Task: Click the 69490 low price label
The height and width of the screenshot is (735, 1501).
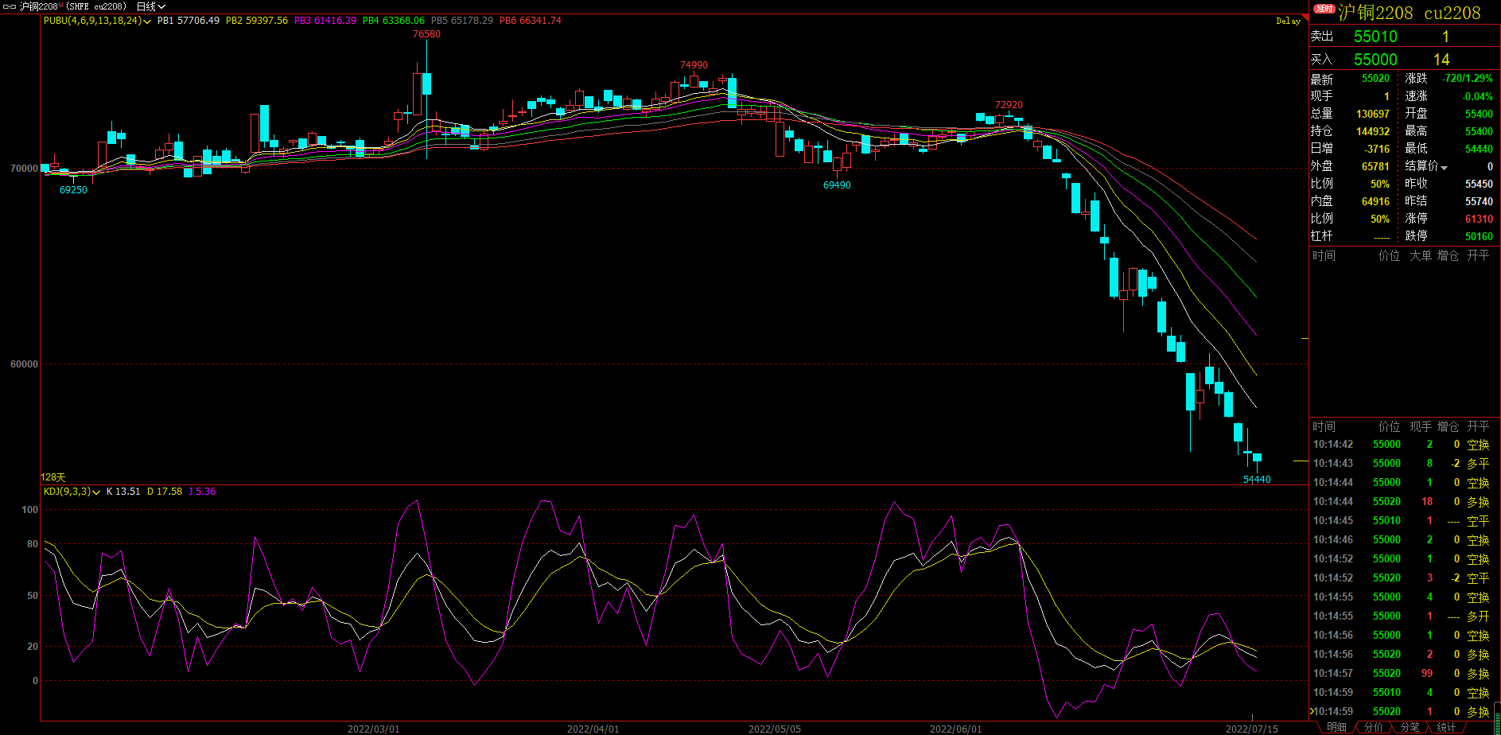Action: tap(837, 185)
